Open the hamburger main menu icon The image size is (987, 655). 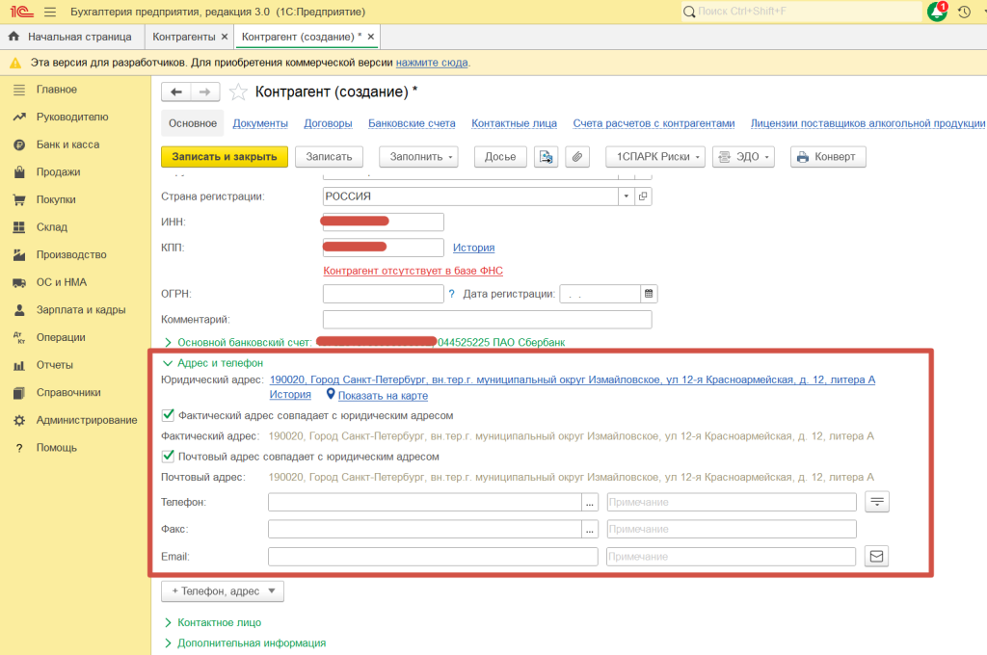click(x=49, y=13)
